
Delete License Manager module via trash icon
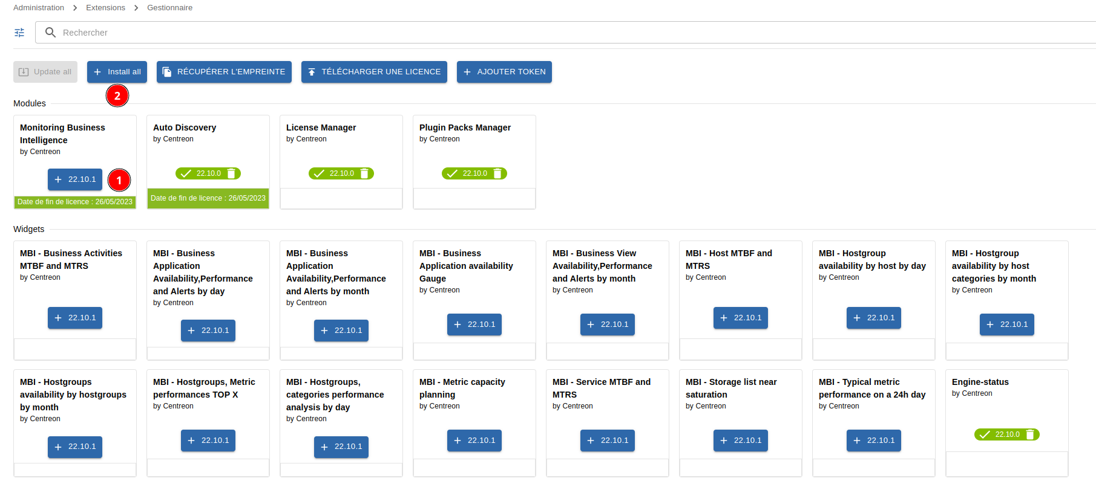[364, 173]
